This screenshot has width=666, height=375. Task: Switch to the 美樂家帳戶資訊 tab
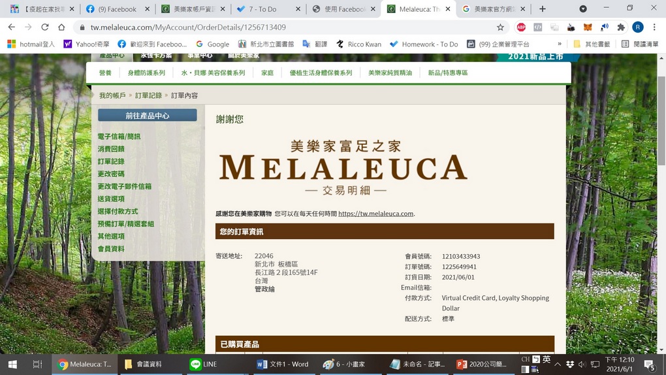tap(193, 9)
